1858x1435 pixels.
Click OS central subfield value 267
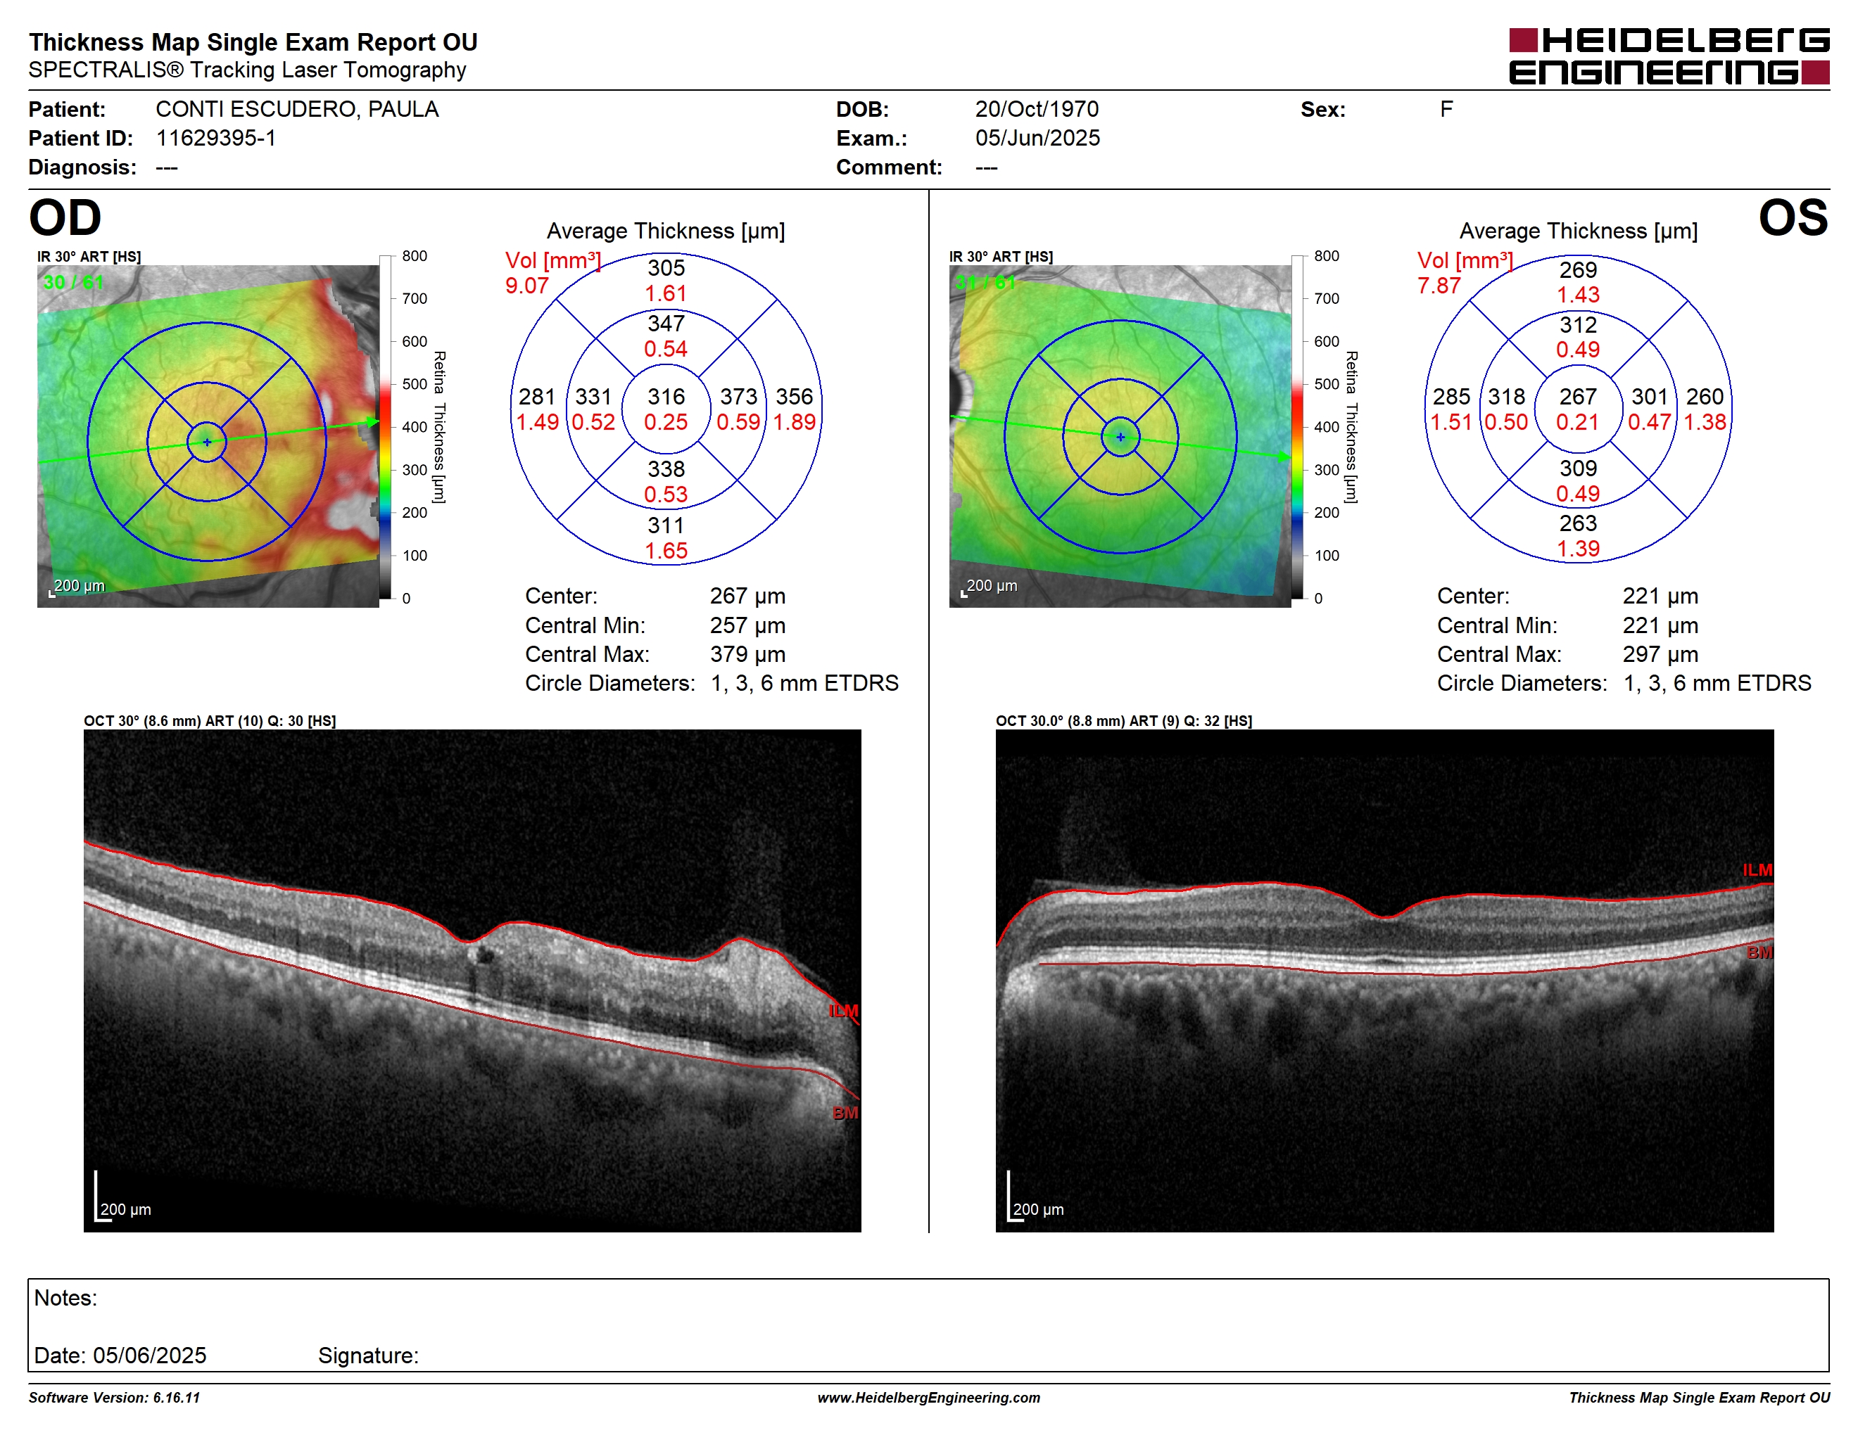click(1578, 397)
